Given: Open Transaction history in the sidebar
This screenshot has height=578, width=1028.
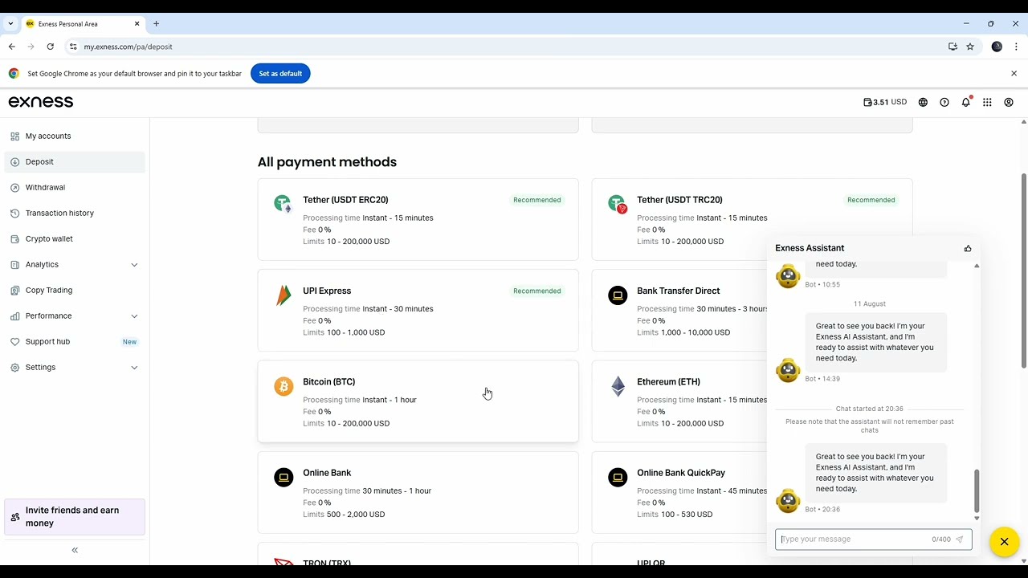Looking at the screenshot, I should tap(75, 214).
